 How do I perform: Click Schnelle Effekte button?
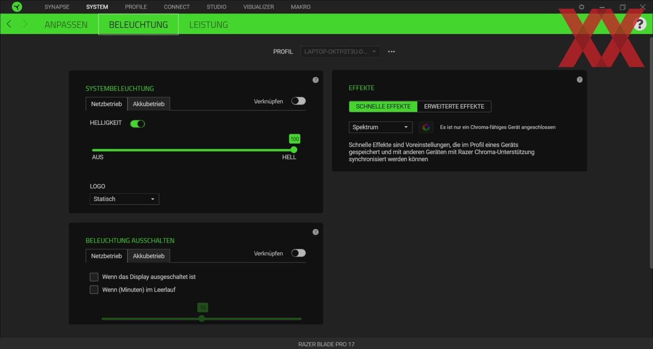(383, 107)
